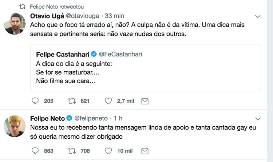
Task: Open Felipe Neto's avatar with yellow hair
Action: [x=15, y=126]
